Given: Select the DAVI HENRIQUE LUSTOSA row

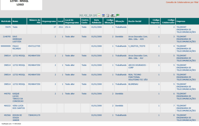Looking at the screenshot, I should pyautogui.click(x=99, y=39).
